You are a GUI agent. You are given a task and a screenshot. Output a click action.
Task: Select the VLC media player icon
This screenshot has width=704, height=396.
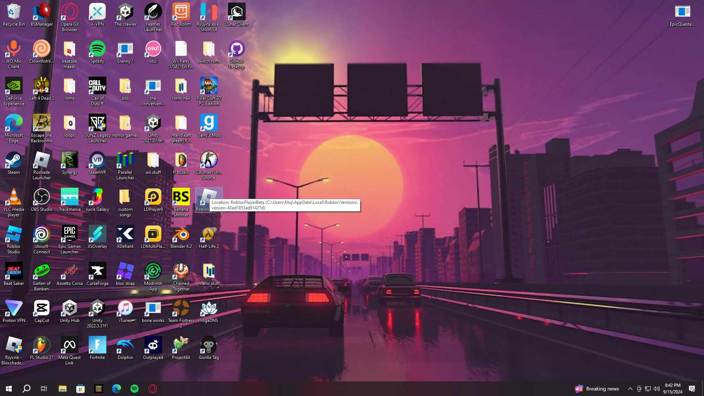pyautogui.click(x=14, y=197)
